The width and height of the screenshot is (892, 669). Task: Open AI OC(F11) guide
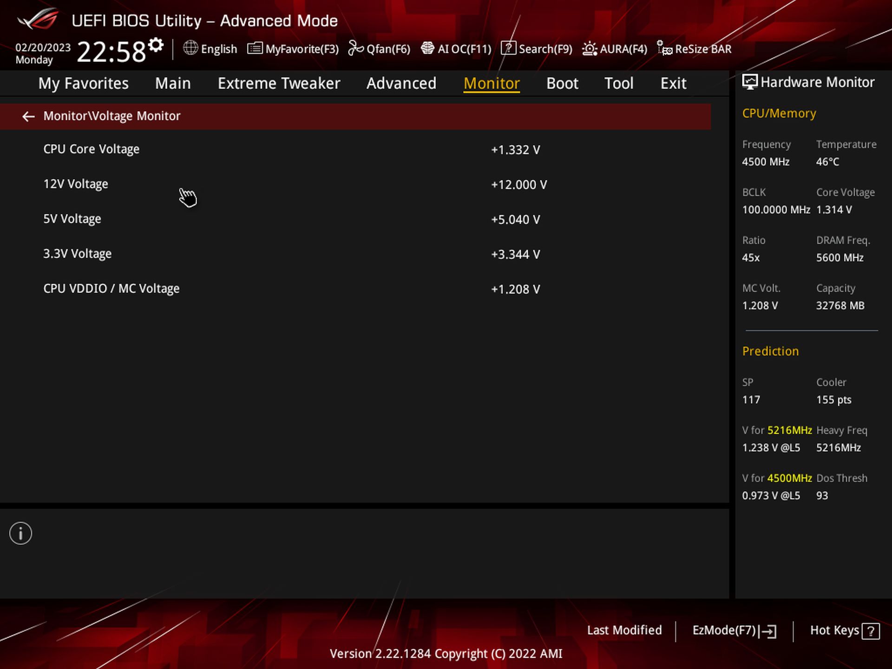[x=456, y=49]
